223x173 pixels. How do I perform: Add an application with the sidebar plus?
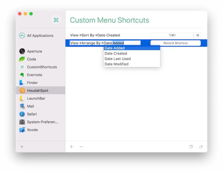click(x=22, y=147)
